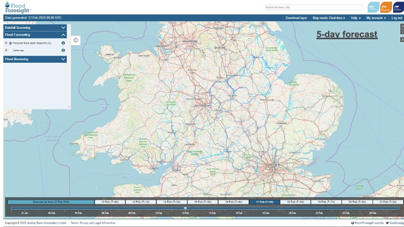404x227 pixels.
Task: Enable the Defences layer checkbox
Action: [11, 50]
